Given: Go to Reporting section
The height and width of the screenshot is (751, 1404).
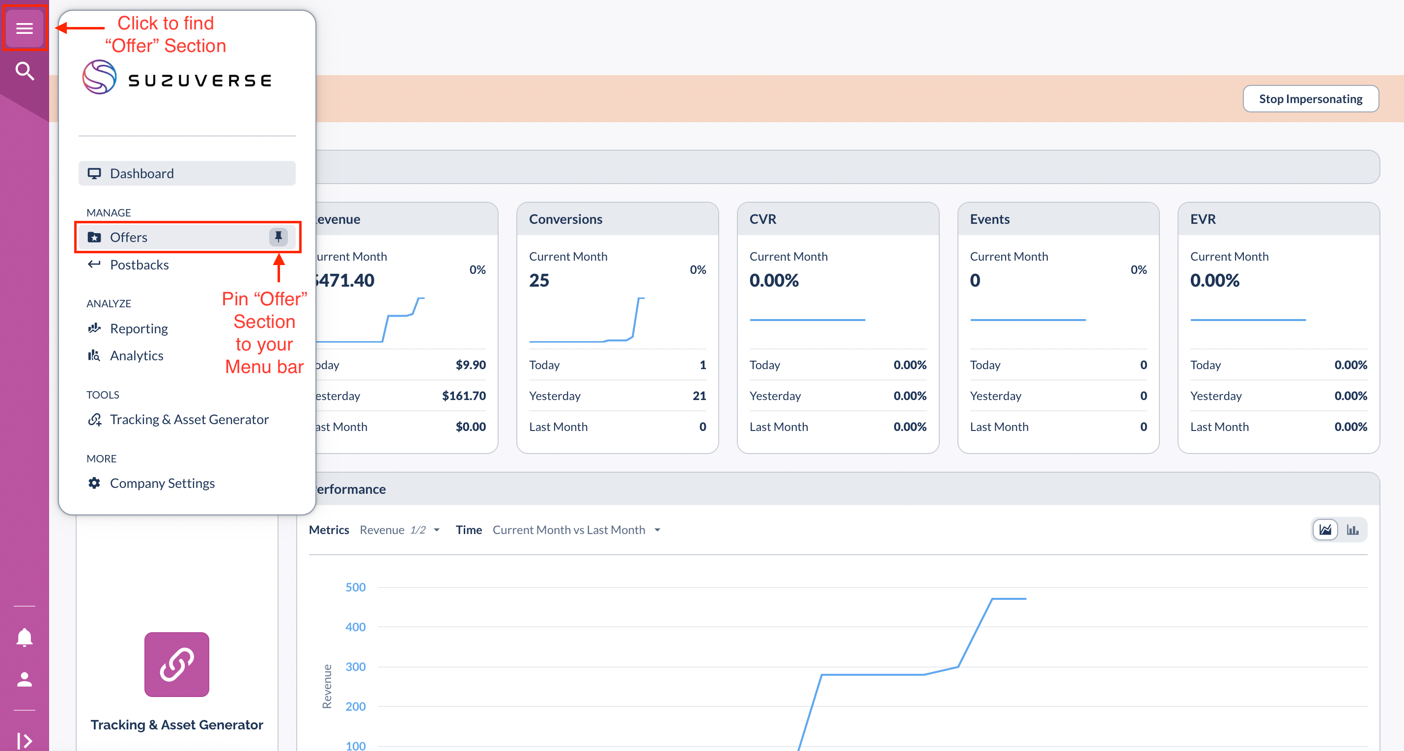Looking at the screenshot, I should coord(139,328).
